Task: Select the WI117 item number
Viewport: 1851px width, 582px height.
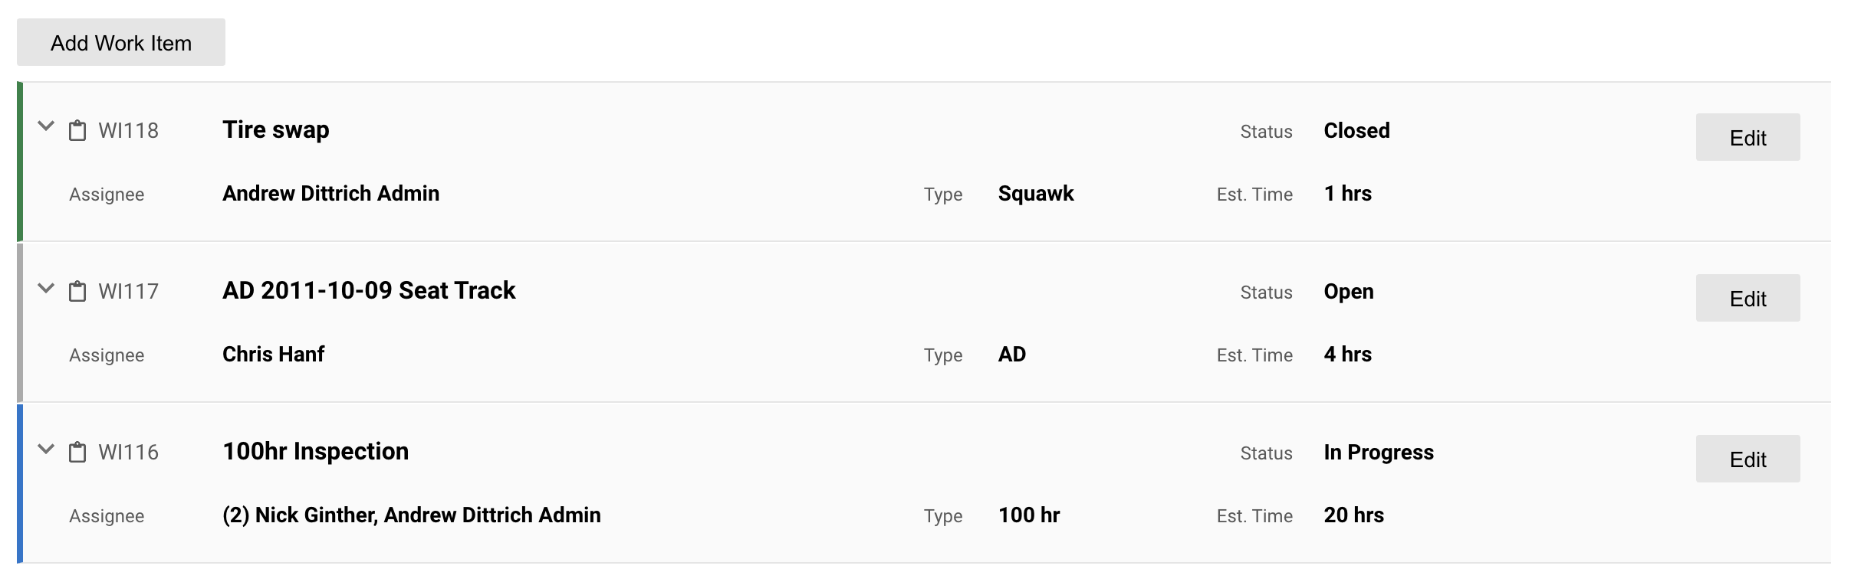Action: [x=129, y=292]
